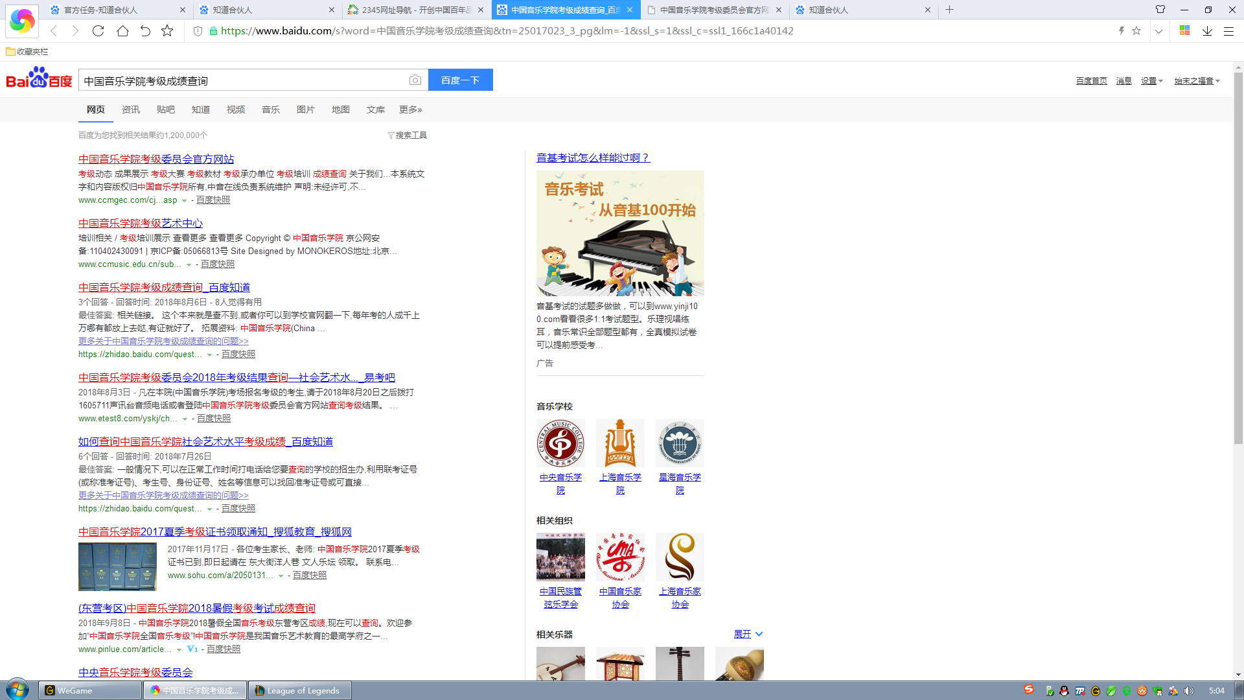The image size is (1244, 700).
Task: Click the volume speaker icon in the system tray
Action: pos(1188,691)
